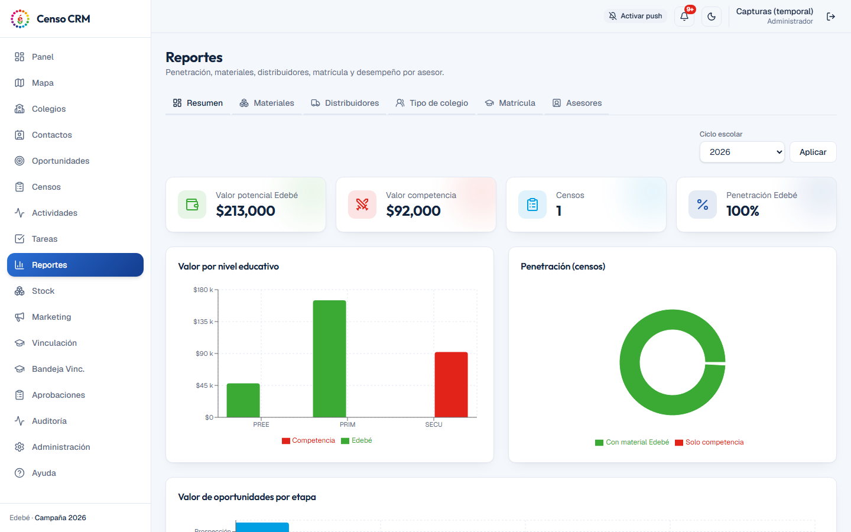Open the Administración page link
This screenshot has width=851, height=532.
(x=75, y=447)
